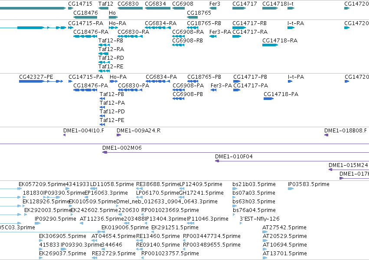Select protein CG42327-PE label
This screenshot has height=260, width=369.
(x=36, y=77)
